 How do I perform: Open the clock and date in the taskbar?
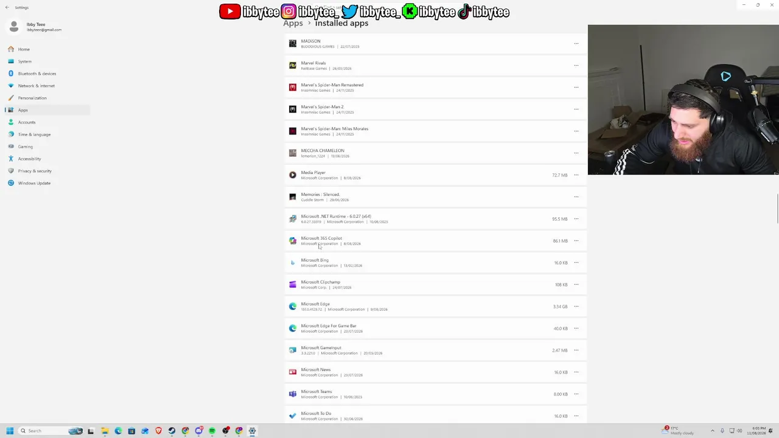click(x=758, y=431)
